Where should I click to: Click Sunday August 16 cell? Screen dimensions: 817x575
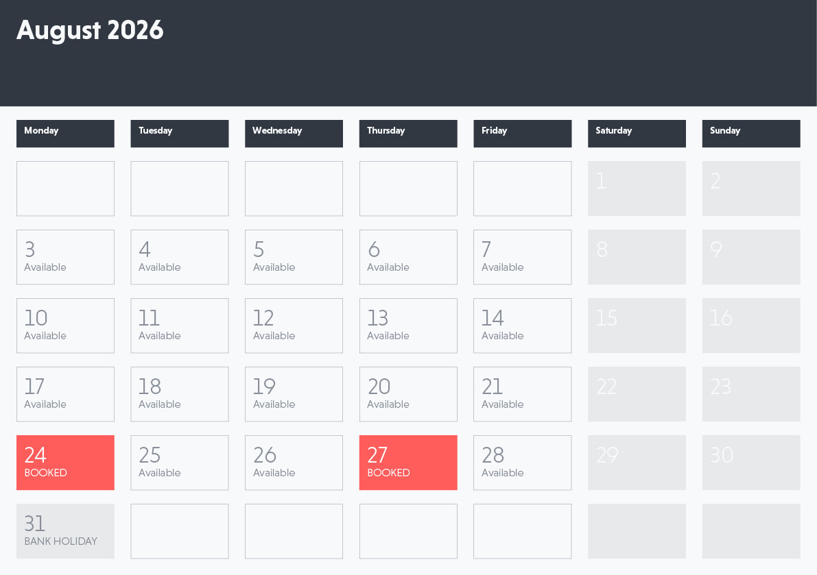pos(751,326)
